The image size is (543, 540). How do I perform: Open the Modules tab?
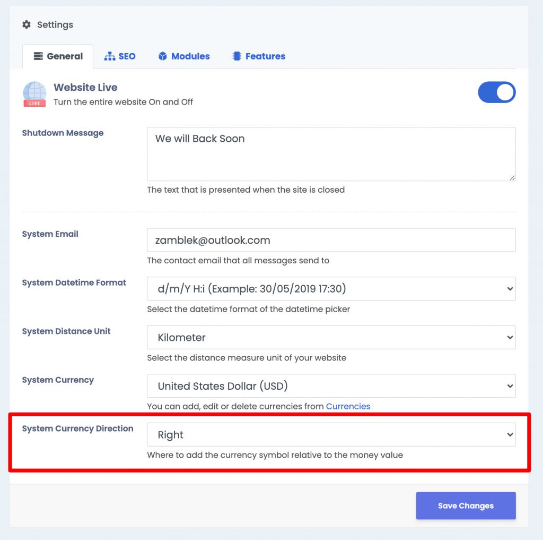(184, 56)
